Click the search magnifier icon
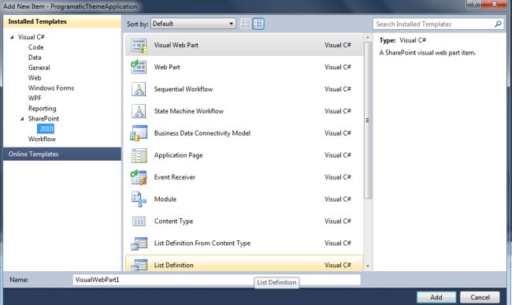Image resolution: width=512 pixels, height=305 pixels. click(498, 24)
